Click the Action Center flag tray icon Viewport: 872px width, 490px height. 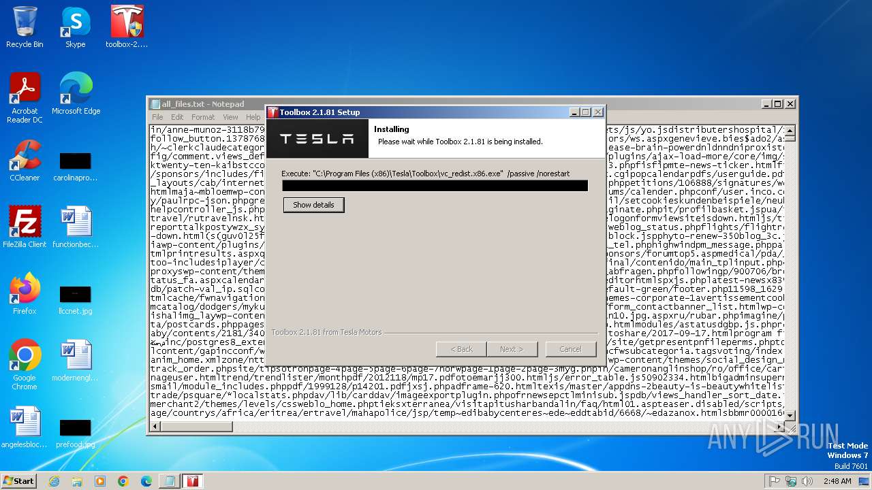[x=775, y=481]
